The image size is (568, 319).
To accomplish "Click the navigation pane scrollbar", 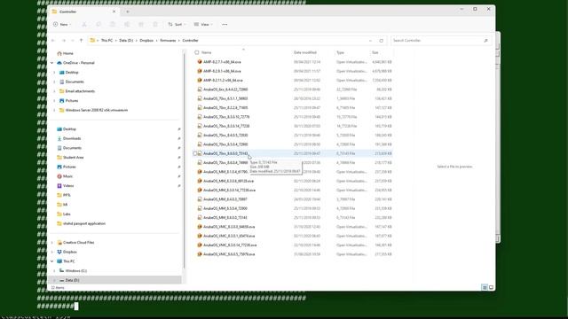I will (x=185, y=161).
